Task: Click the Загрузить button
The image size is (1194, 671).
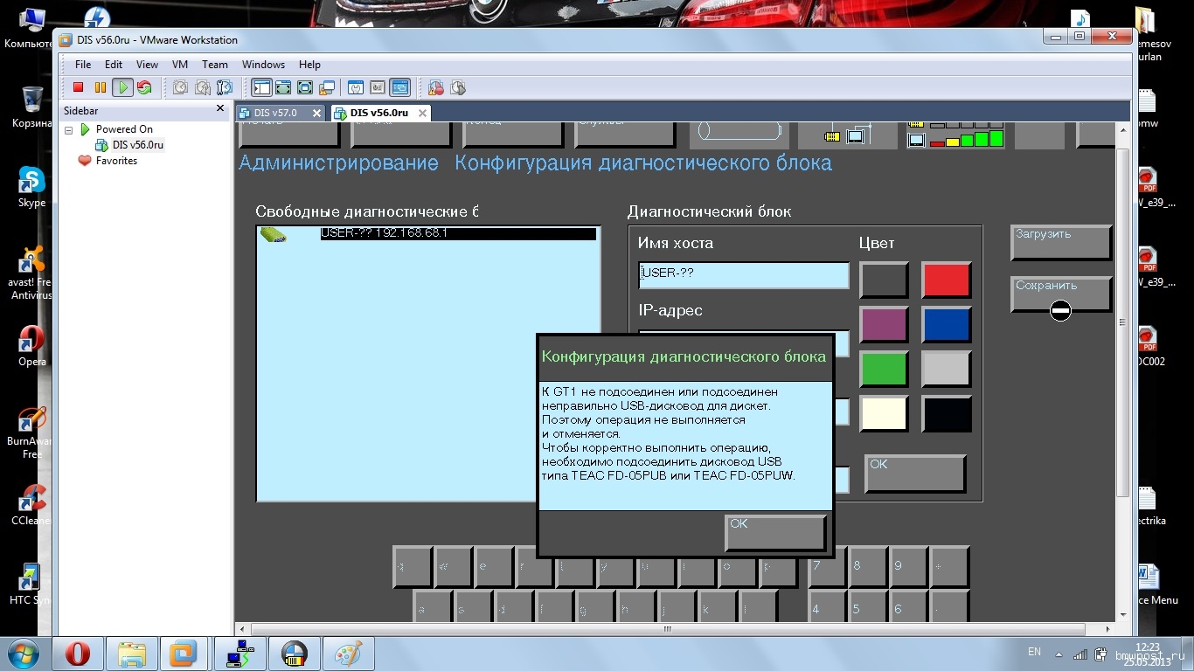Action: click(x=1060, y=242)
